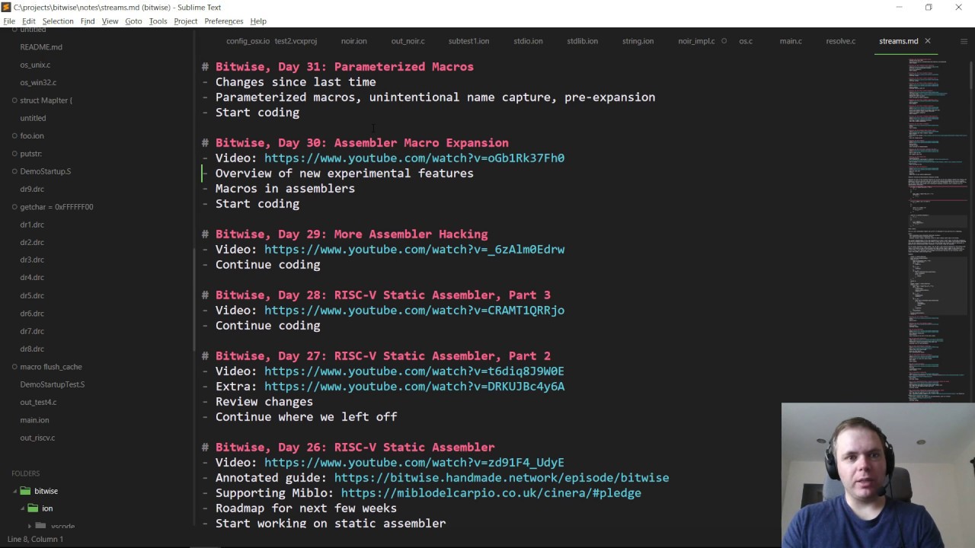The image size is (975, 548).
Task: Click the unsaved circle beside putstr:
Action: pyautogui.click(x=14, y=154)
